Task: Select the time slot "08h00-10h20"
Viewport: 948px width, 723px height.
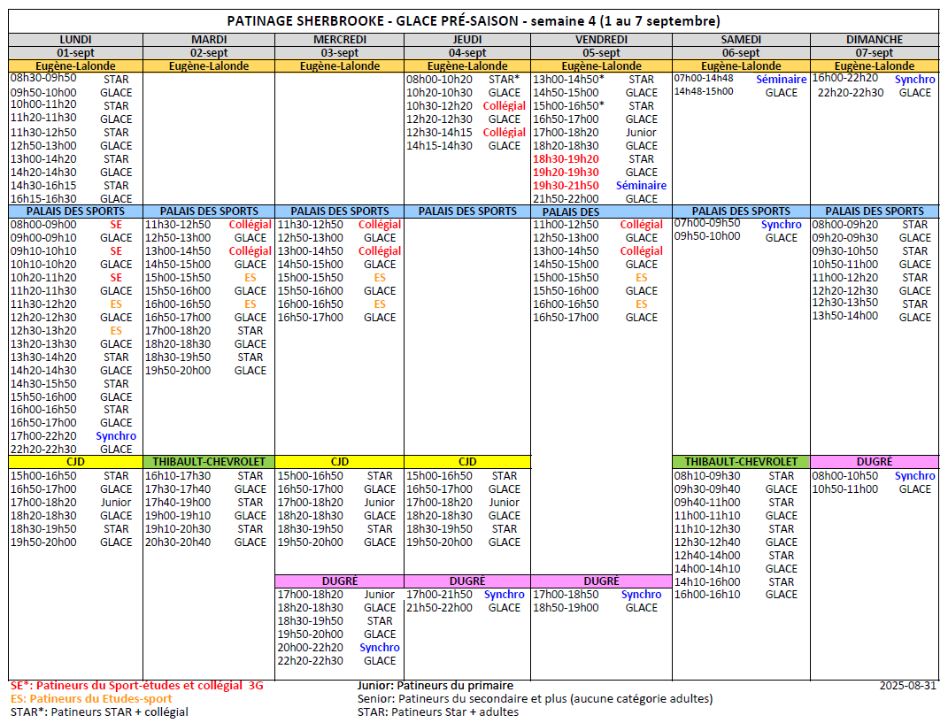Action: (x=440, y=79)
